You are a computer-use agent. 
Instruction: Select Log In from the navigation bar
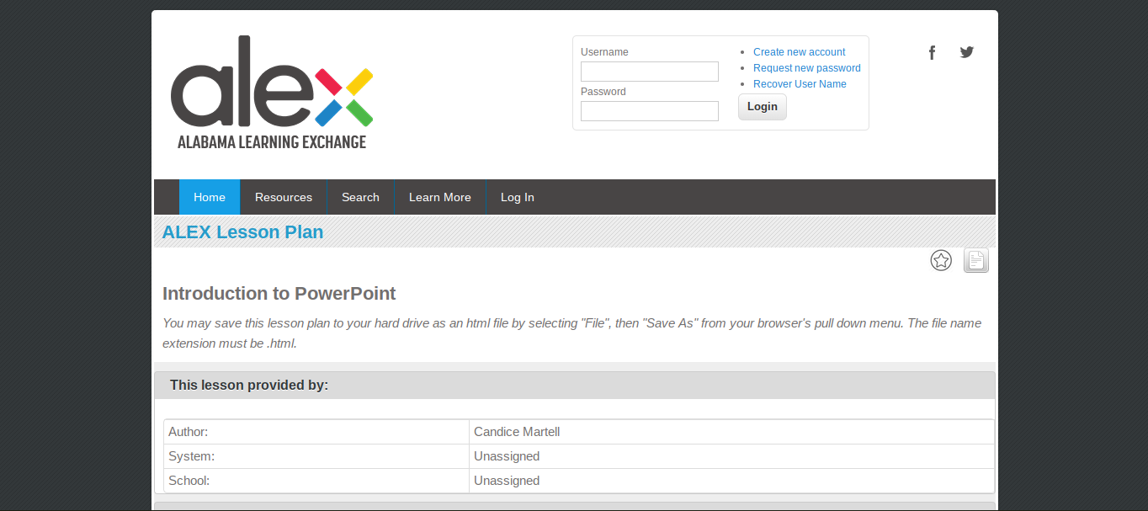517,197
